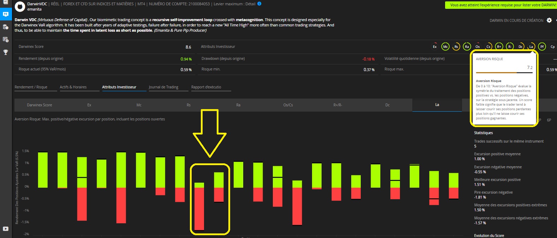The height and width of the screenshot is (238, 557).
Task: Select the Os attribute badge
Action: [x=478, y=46]
